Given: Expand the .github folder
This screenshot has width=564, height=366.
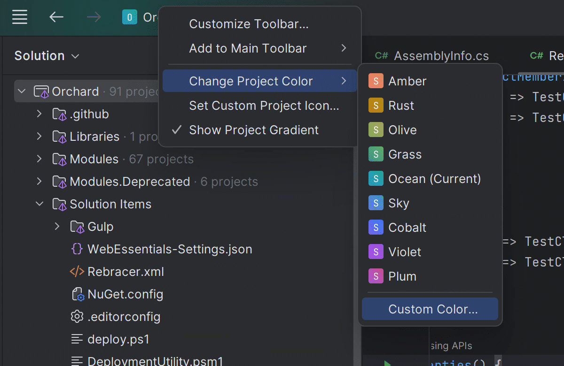Looking at the screenshot, I should point(39,114).
